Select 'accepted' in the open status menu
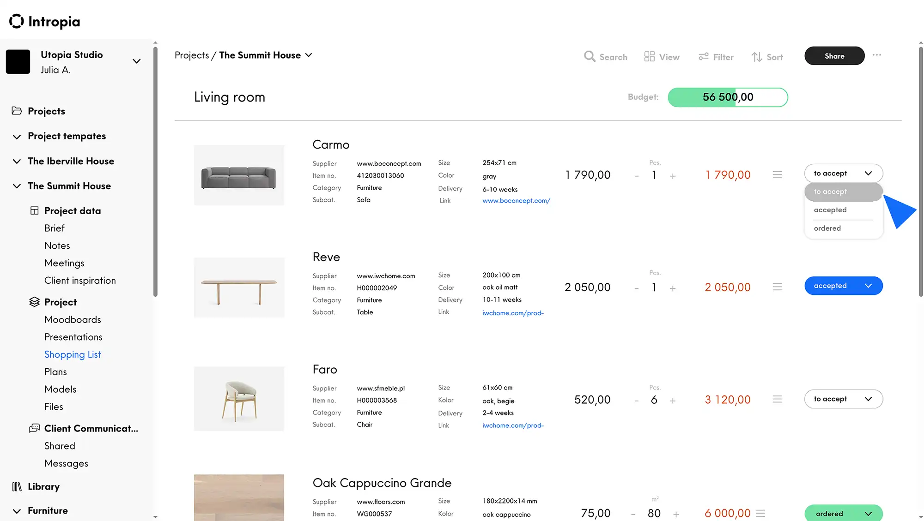 830,210
